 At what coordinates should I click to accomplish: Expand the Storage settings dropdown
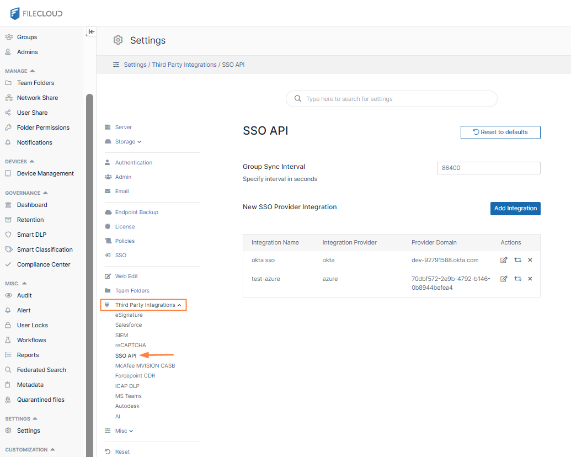tap(128, 142)
